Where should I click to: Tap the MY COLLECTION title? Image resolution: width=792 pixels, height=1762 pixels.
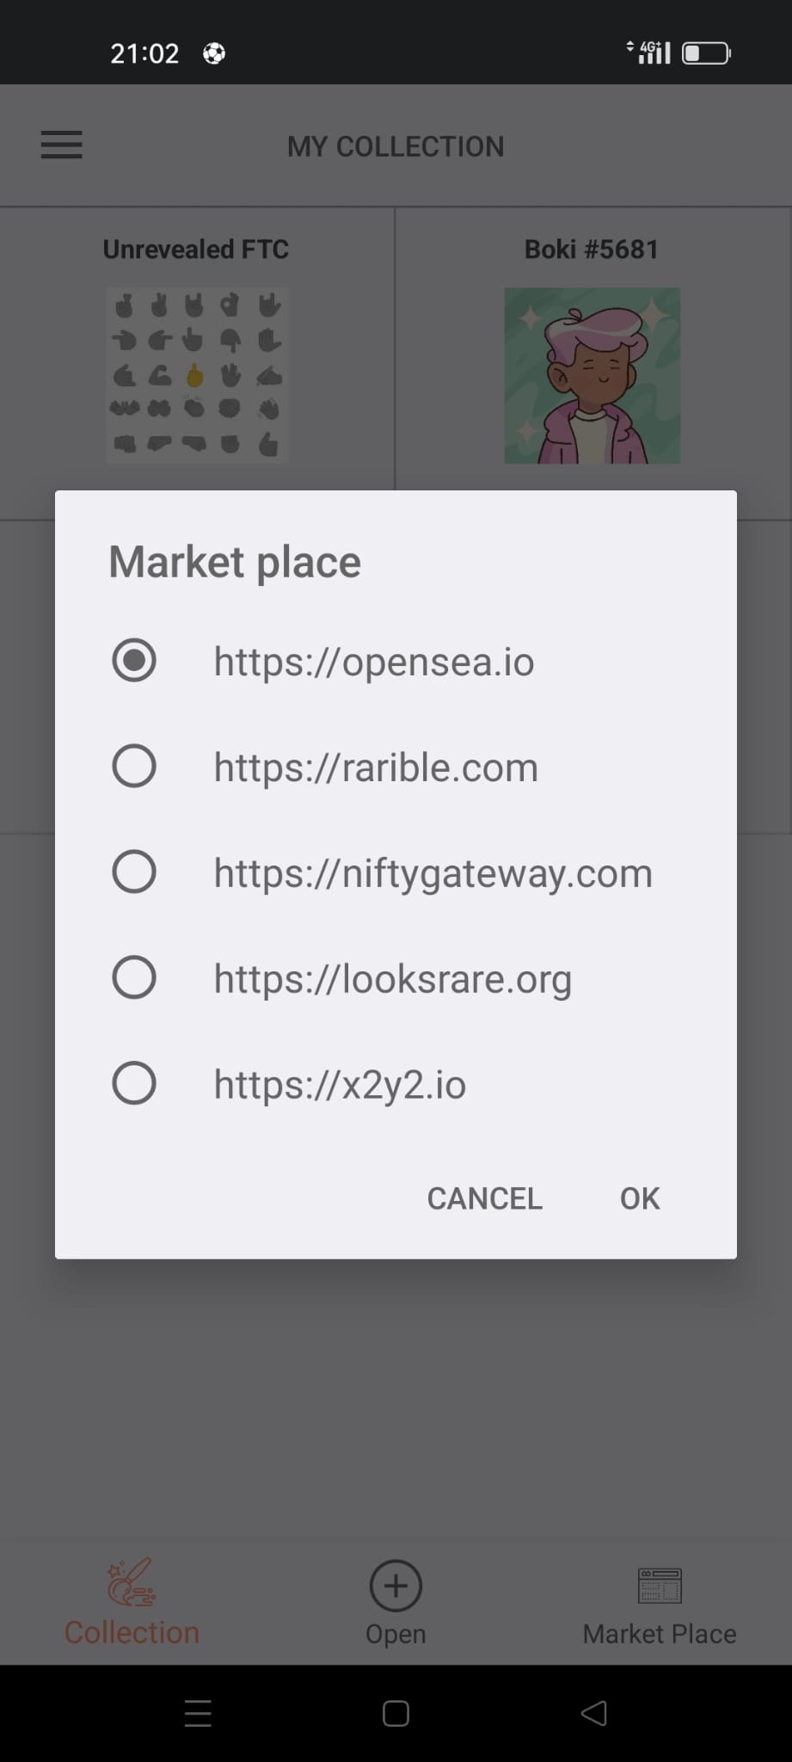[x=396, y=145]
